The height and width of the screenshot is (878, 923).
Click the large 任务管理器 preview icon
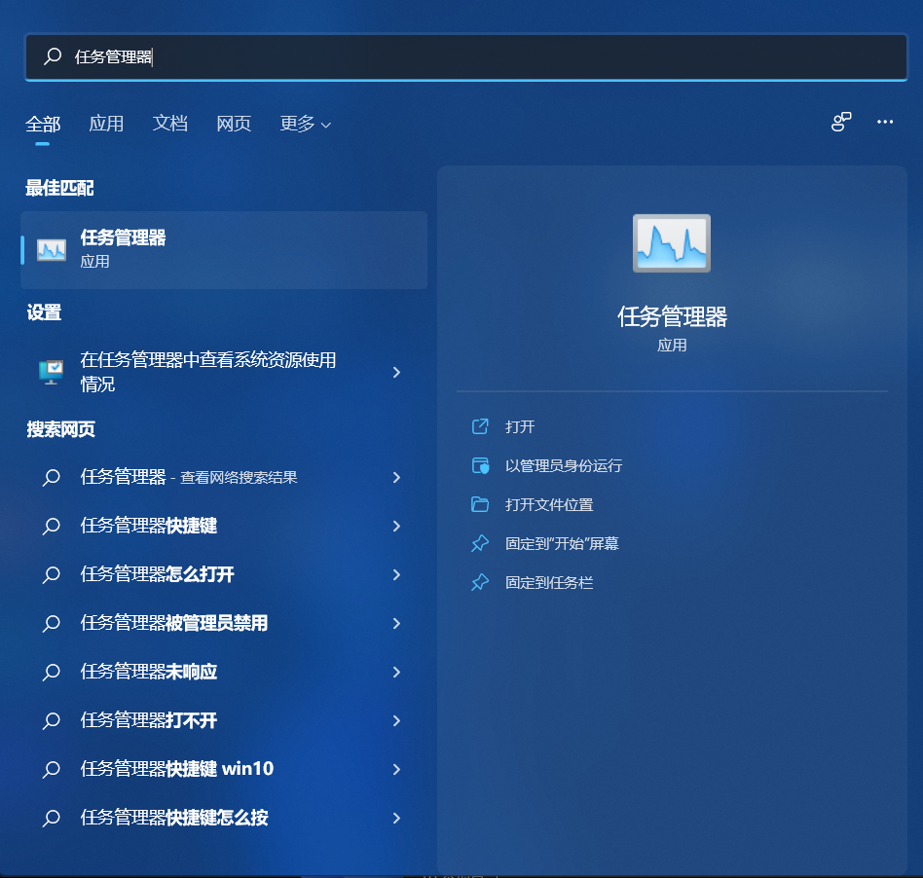tap(671, 242)
